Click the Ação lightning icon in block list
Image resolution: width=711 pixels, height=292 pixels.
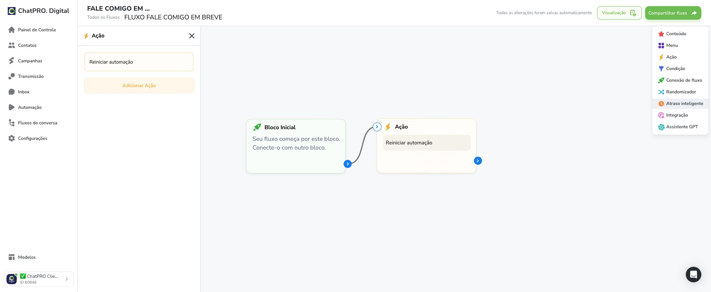661,57
